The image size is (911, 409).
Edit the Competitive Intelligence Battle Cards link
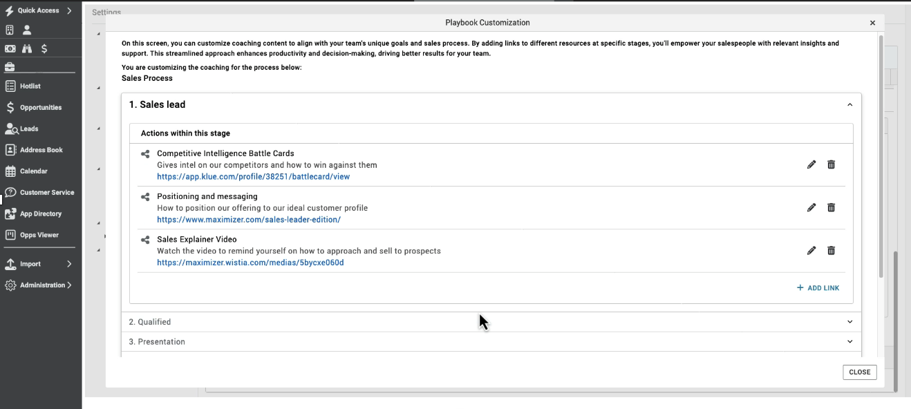pyautogui.click(x=811, y=164)
